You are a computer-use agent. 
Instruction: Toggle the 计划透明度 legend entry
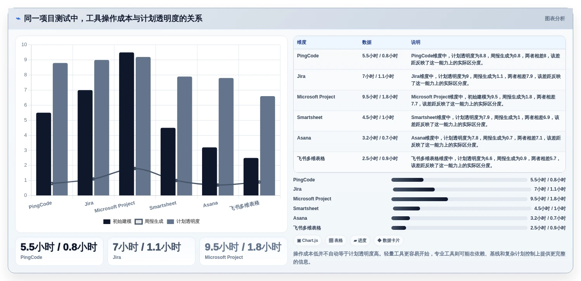coord(183,222)
